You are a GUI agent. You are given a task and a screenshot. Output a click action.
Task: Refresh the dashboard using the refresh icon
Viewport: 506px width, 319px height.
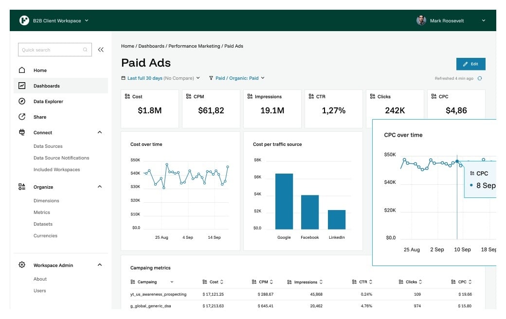pos(480,78)
